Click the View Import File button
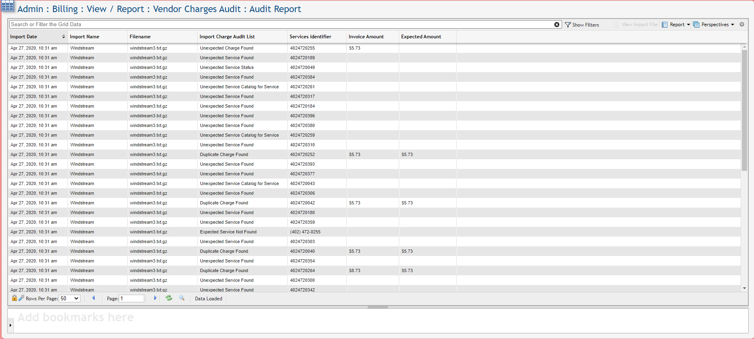 click(636, 25)
